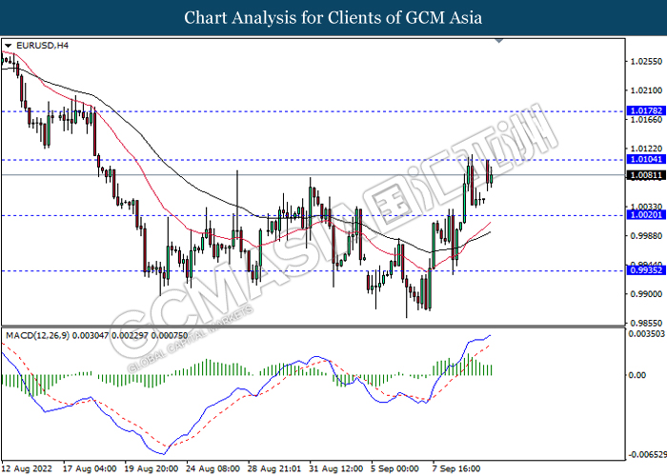Click the 17 Aug 04:00 time label
The image size is (667, 476).
[90, 468]
